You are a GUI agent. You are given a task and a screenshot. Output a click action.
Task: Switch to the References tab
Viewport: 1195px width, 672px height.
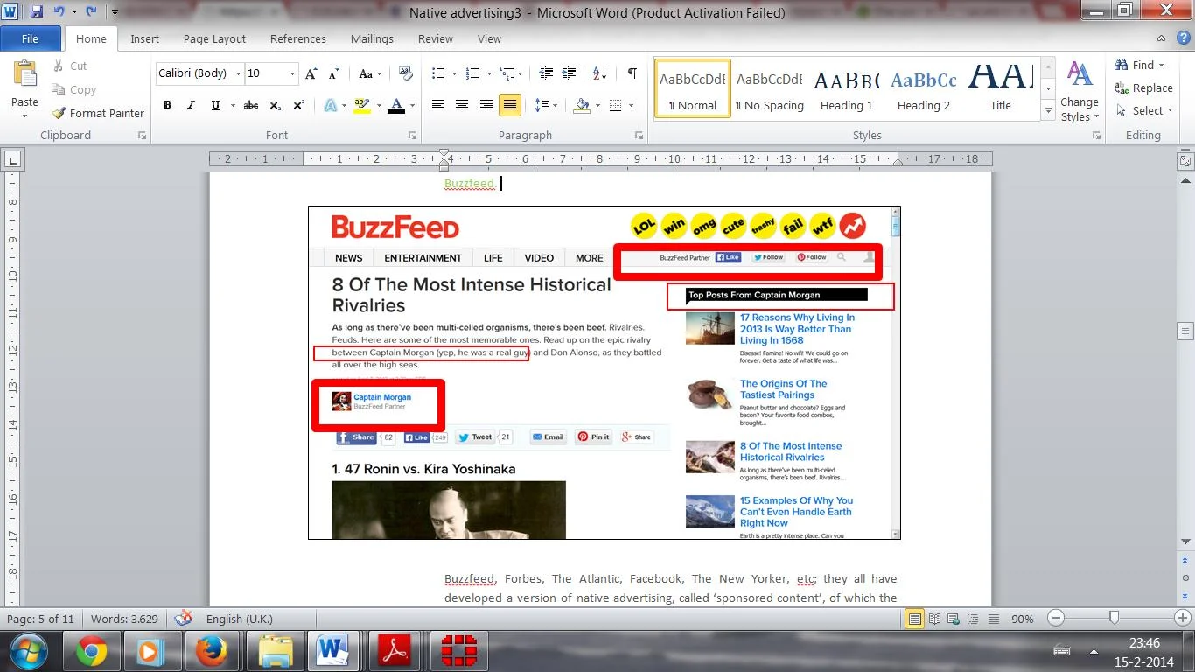click(298, 38)
